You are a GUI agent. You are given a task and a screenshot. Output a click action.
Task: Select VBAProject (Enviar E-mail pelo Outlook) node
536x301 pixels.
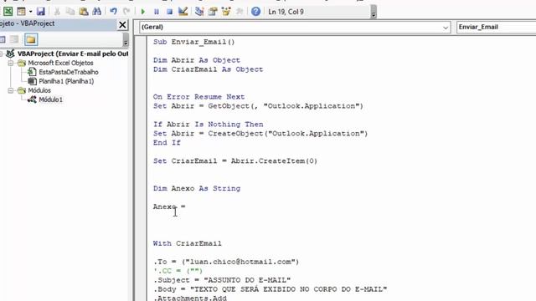coord(73,54)
